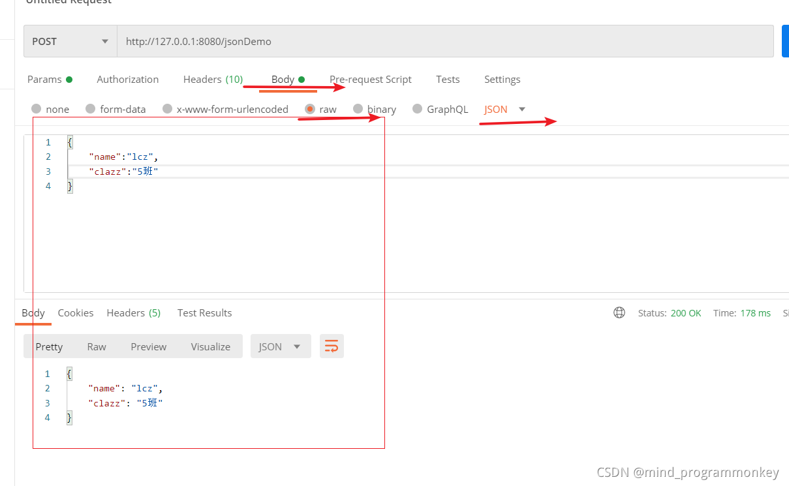This screenshot has width=789, height=486.
Task: Select the form-data body type radio
Action: pyautogui.click(x=91, y=109)
